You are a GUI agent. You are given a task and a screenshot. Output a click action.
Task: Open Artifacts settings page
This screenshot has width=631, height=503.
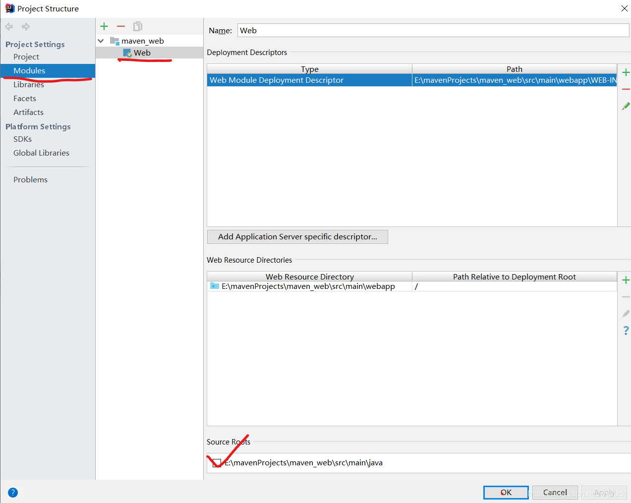point(28,112)
